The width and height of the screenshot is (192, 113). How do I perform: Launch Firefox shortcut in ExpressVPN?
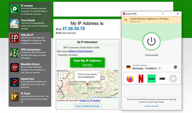pos(130,79)
